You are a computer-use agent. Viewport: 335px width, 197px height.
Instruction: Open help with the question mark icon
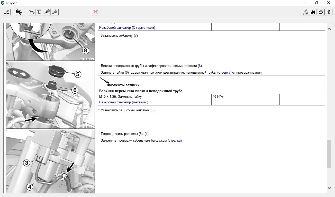(x=329, y=12)
